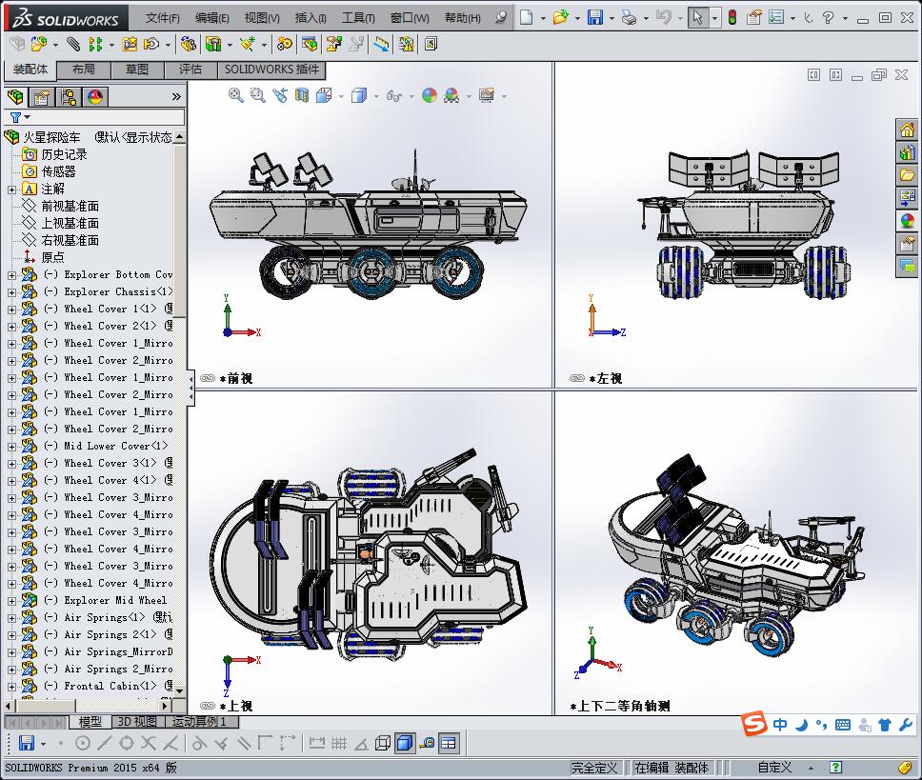Viewport: 922px width, 780px height.
Task: Click the *左视 view label link icon
Action: (x=577, y=378)
